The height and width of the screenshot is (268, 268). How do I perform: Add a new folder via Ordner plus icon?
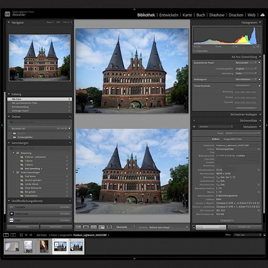click(x=70, y=117)
